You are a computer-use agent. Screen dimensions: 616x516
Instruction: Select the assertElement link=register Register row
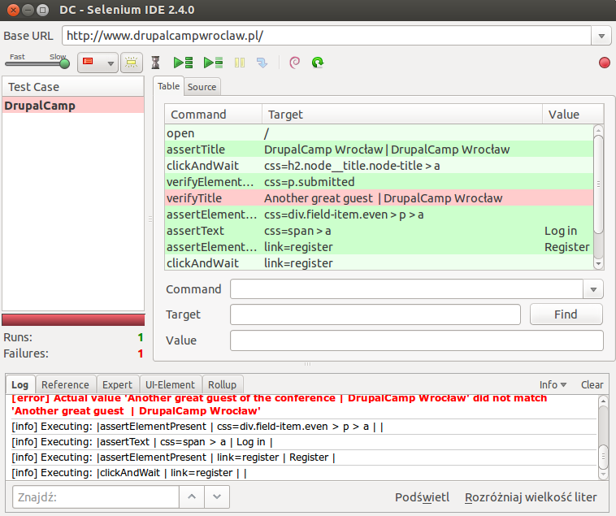pos(379,247)
